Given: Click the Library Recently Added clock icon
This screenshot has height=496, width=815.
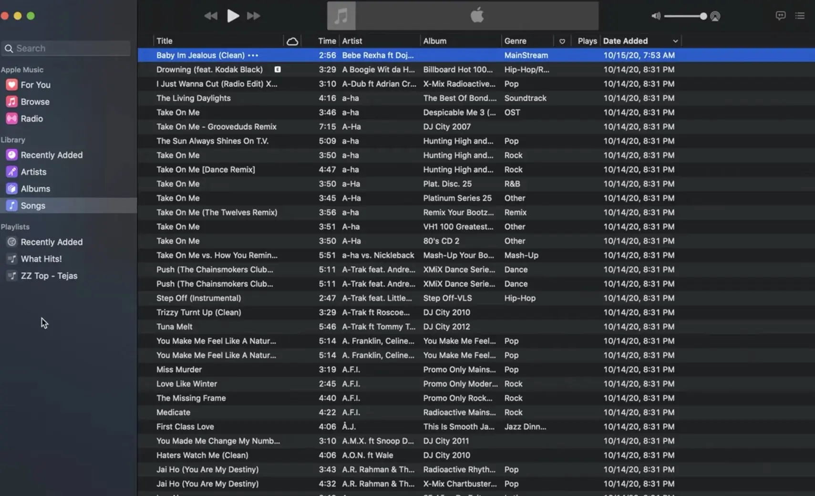Looking at the screenshot, I should click(x=11, y=155).
